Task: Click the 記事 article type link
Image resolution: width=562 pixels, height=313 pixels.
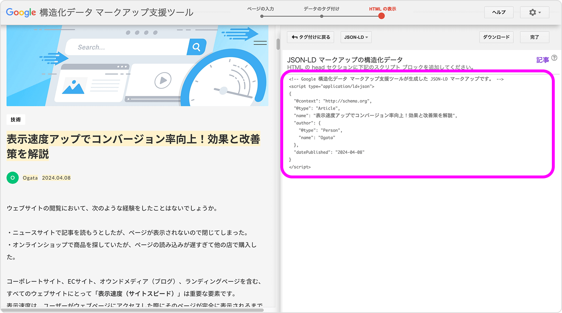Action: pyautogui.click(x=542, y=60)
